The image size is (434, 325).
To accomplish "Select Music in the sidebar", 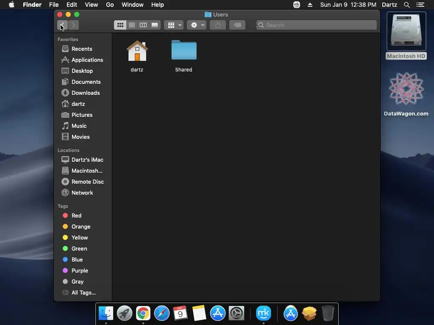I will coord(83,126).
